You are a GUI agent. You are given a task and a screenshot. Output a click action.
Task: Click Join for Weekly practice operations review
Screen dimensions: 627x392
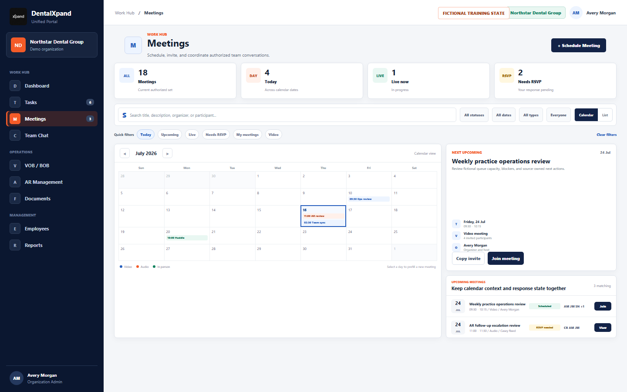click(603, 306)
